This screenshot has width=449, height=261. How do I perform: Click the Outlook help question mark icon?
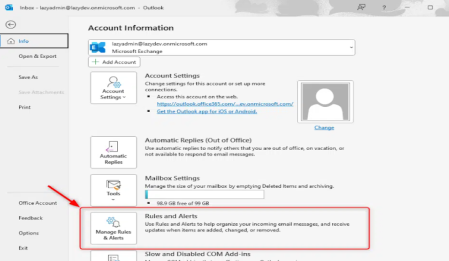(384, 8)
